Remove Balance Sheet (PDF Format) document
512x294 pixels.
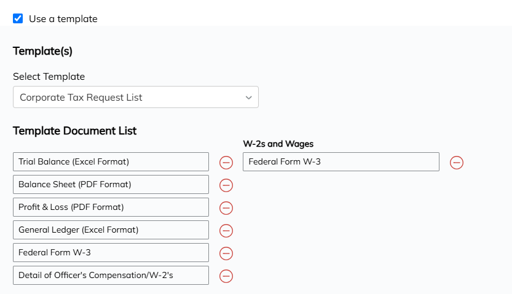point(226,185)
